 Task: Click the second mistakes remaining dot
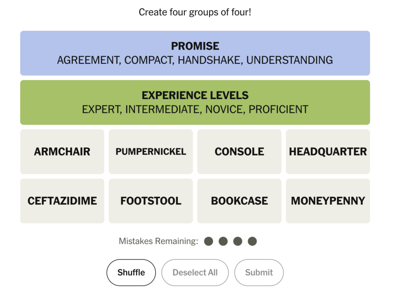(223, 241)
